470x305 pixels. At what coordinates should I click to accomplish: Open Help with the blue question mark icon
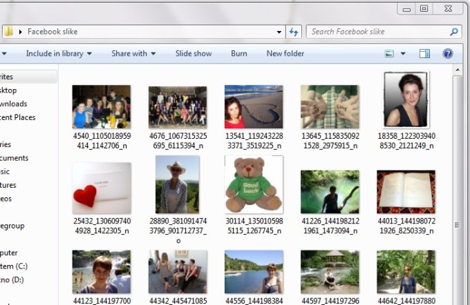click(448, 54)
